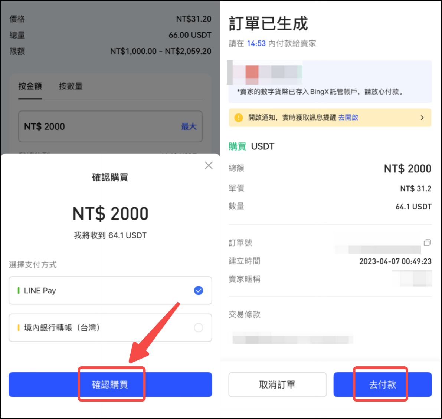The height and width of the screenshot is (419, 442).
Task: Switch to 按金額 tab
Action: [30, 86]
